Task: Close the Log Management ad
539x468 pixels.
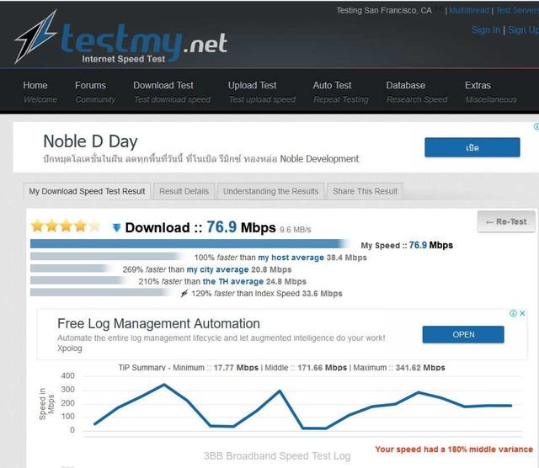Action: (523, 313)
